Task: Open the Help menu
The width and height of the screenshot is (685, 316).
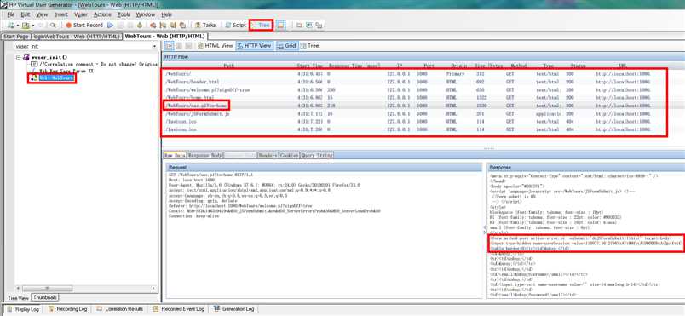Action: point(166,14)
